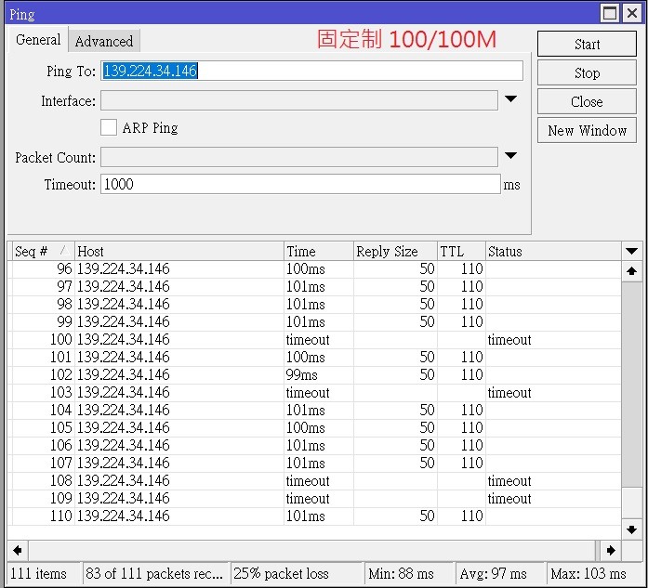Expand the Interface dropdown arrow
This screenshot has height=588, width=648.
tap(510, 99)
